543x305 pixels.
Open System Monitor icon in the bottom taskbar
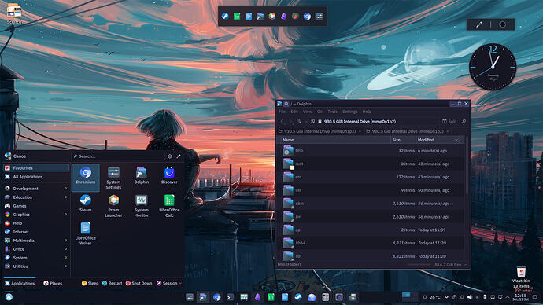244,297
